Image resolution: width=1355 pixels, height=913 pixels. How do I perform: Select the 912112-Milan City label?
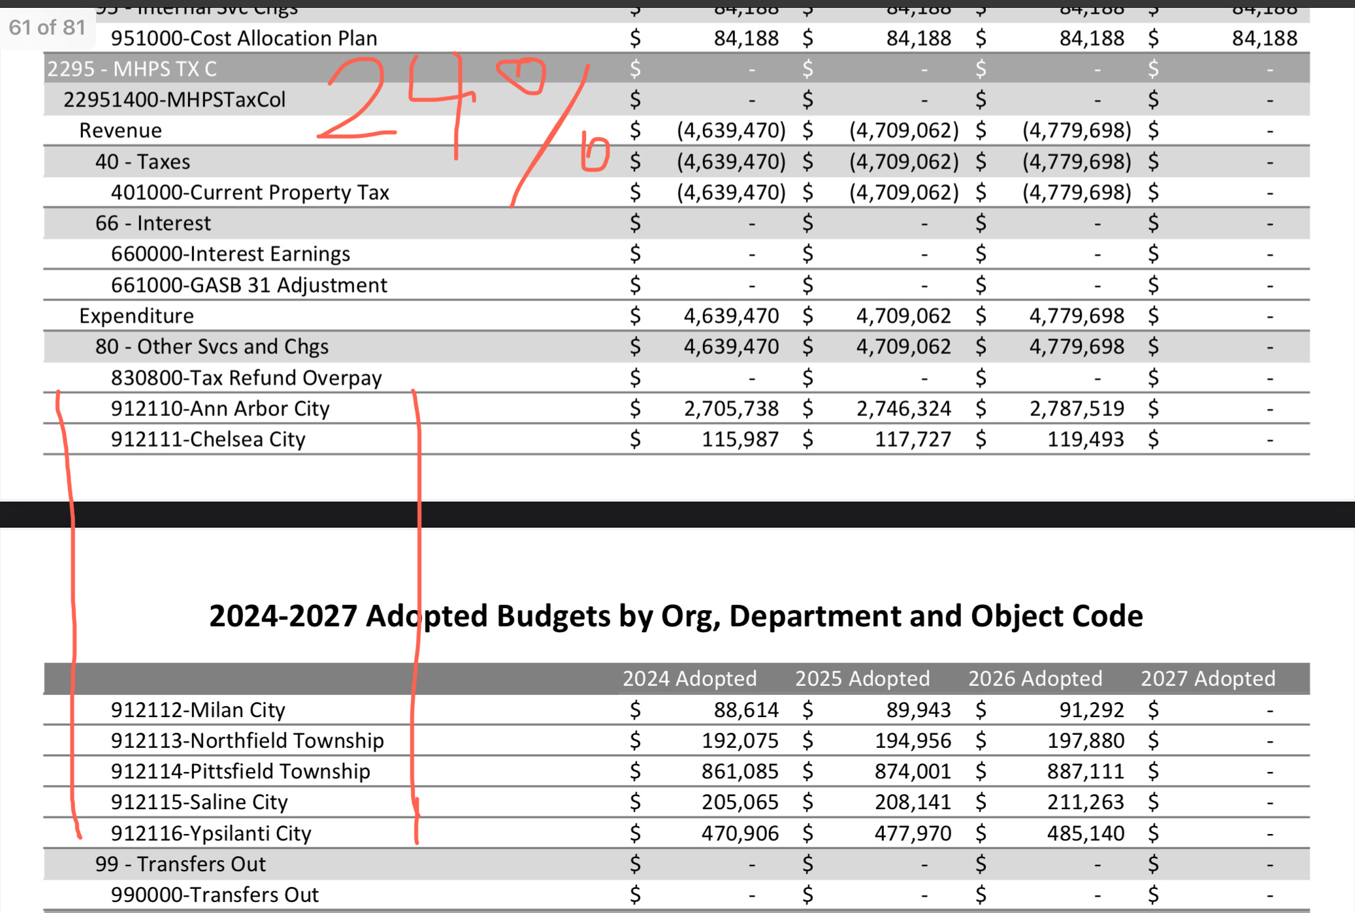pos(197,709)
